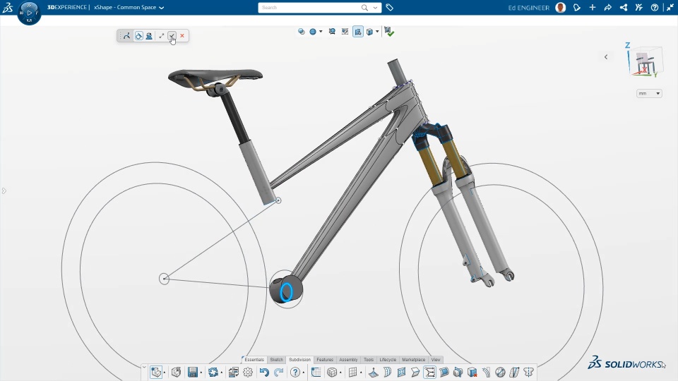
Task: Switch to the Features tab
Action: click(x=325, y=359)
